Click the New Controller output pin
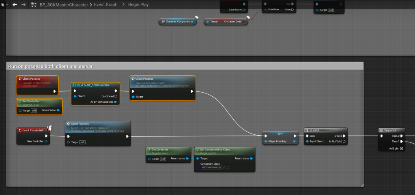Viewport: 415px width, 195px height. coord(46,142)
